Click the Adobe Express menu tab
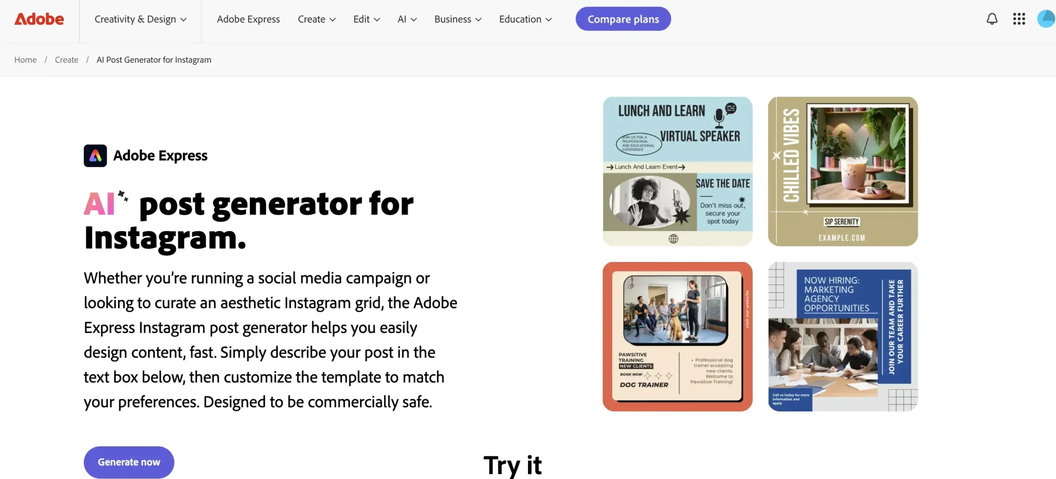1056x479 pixels. (248, 18)
